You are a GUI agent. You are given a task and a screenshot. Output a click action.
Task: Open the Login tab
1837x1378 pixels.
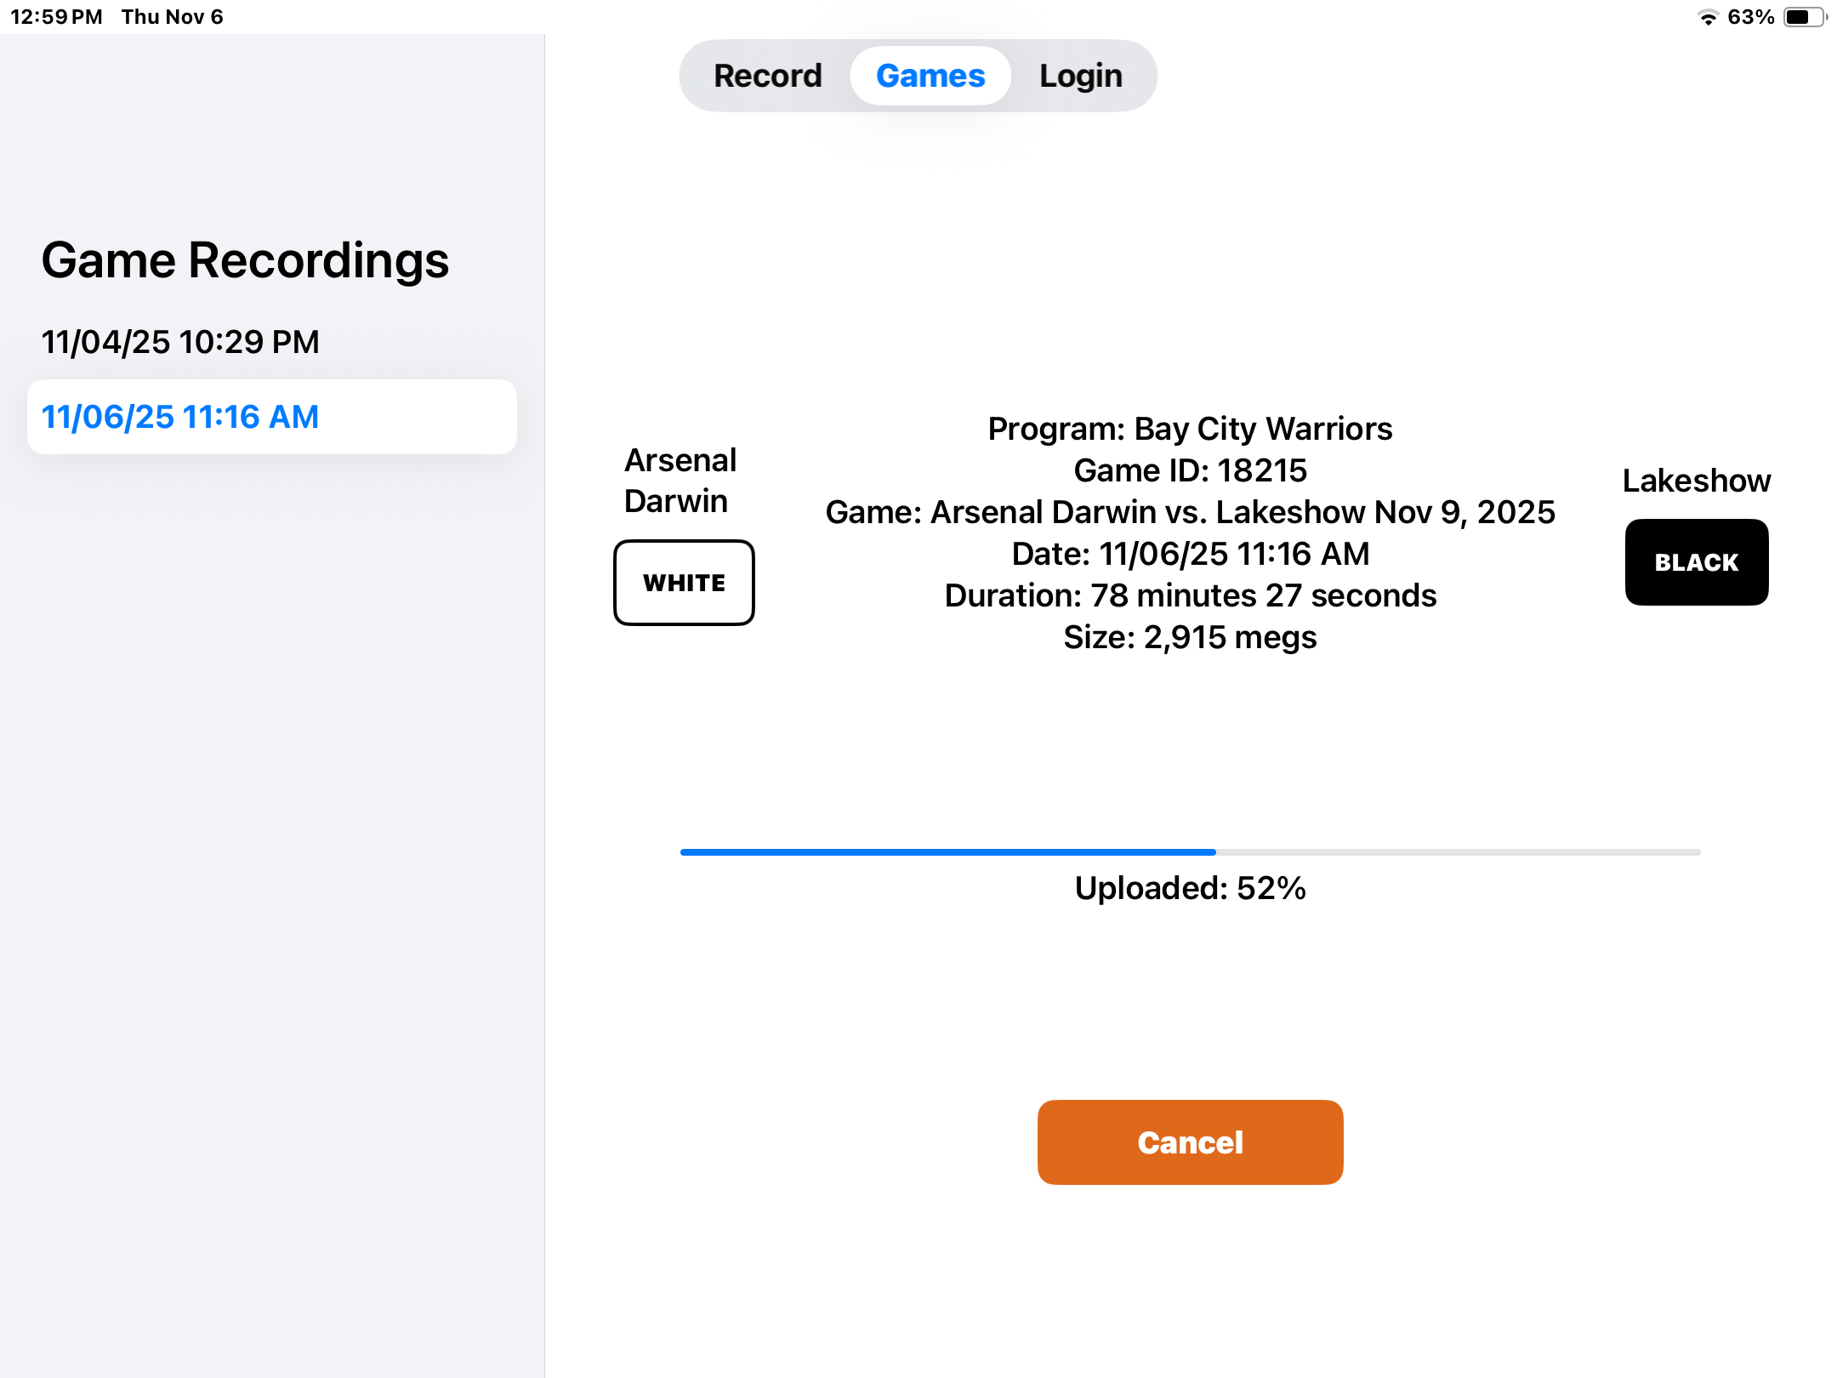[x=1080, y=76]
